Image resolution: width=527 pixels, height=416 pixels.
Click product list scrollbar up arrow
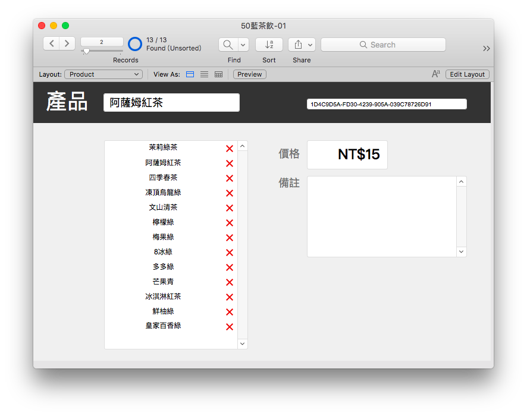point(242,146)
